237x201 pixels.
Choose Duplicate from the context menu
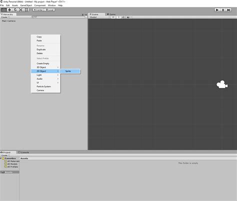click(x=45, y=49)
